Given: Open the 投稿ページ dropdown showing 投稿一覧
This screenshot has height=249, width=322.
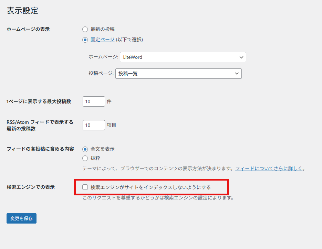Looking at the screenshot, I should click(178, 74).
